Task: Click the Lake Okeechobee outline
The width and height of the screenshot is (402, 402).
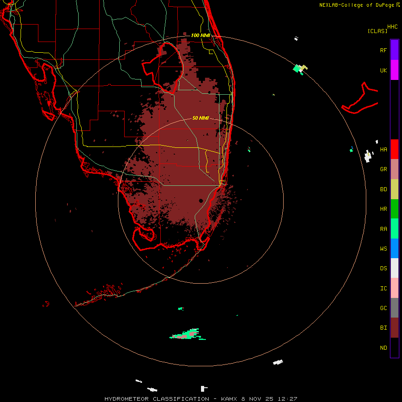Action: (x=163, y=68)
